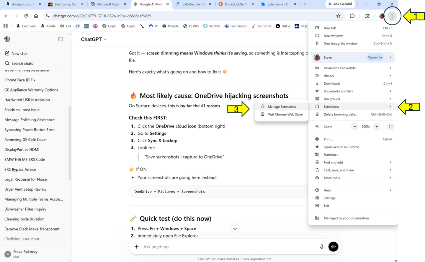
Task: Select Open Gemini in Chrome
Action: coord(353,147)
